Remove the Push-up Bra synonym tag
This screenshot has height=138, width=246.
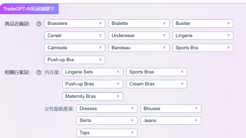point(100,60)
